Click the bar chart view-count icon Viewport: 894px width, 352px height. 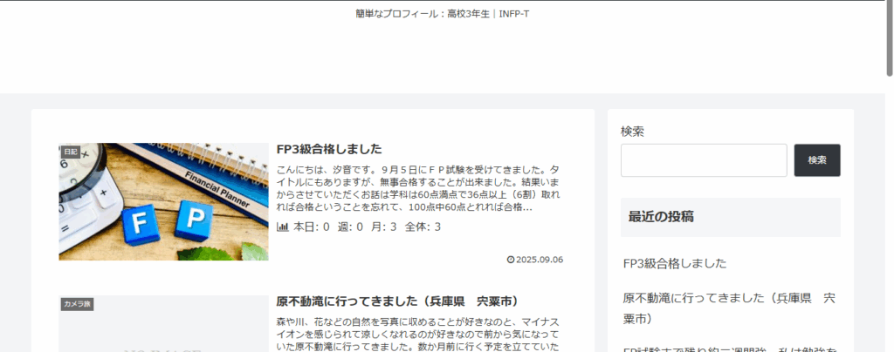[283, 227]
